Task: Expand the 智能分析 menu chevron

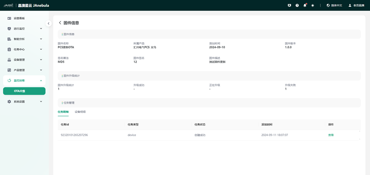Action: point(41,39)
